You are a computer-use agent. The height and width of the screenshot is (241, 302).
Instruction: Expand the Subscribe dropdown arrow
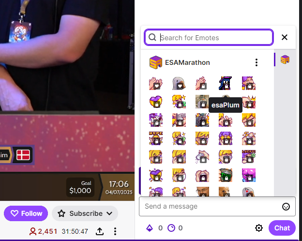click(109, 213)
